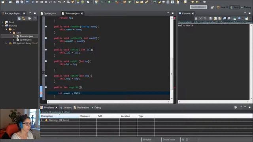
Task: Expand Warnings (24 items) row
Action: [42, 120]
